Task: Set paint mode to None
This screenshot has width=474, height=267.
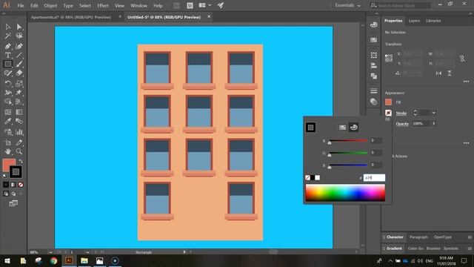Action: point(21,185)
